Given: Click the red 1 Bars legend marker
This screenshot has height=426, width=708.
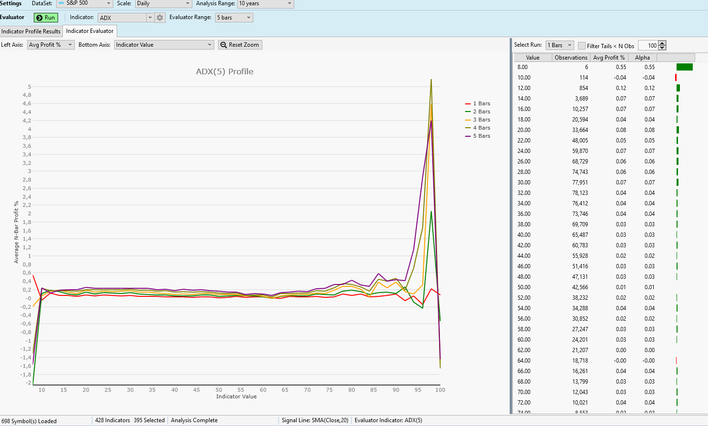Looking at the screenshot, I should pos(468,103).
